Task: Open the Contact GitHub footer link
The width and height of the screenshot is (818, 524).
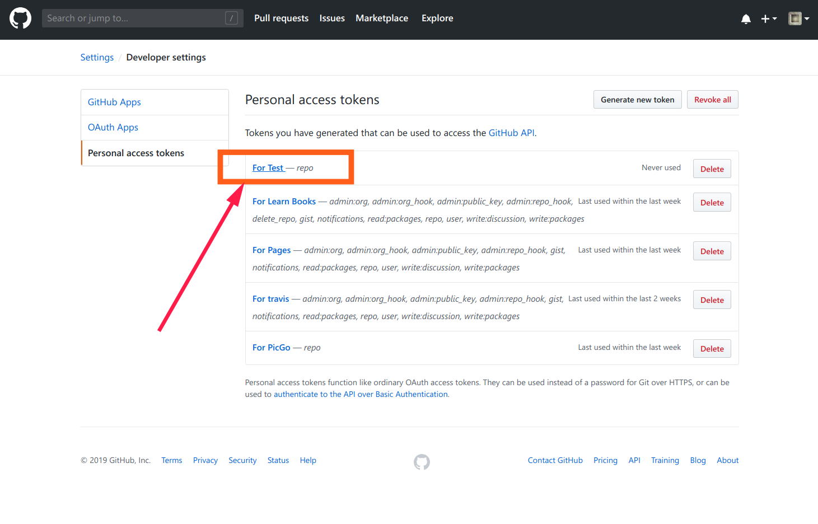Action: pyautogui.click(x=555, y=460)
